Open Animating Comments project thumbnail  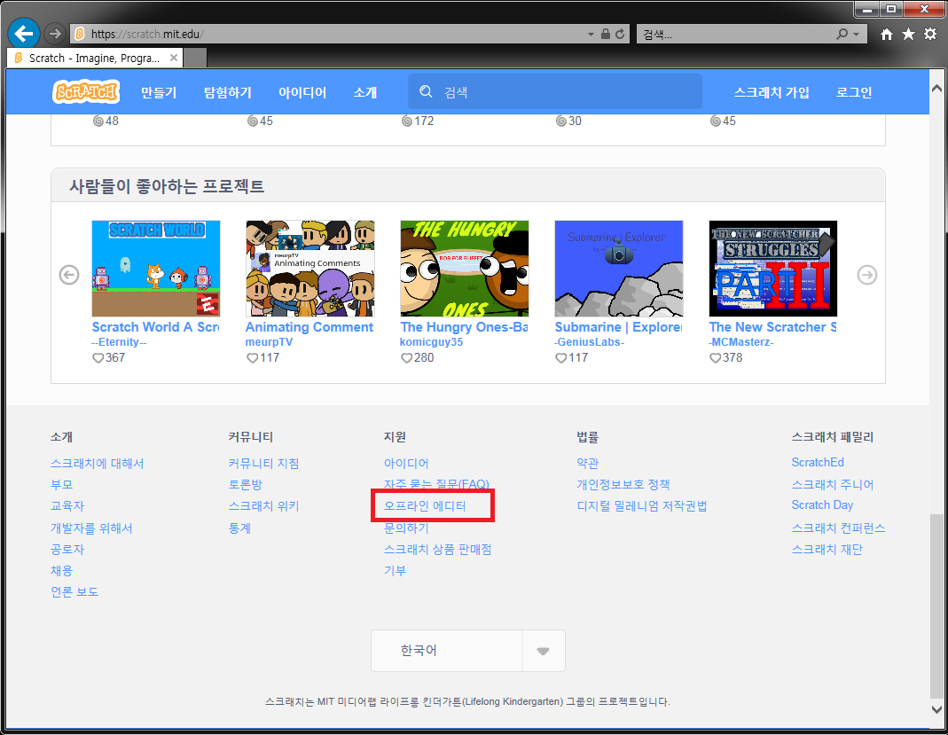click(x=310, y=269)
